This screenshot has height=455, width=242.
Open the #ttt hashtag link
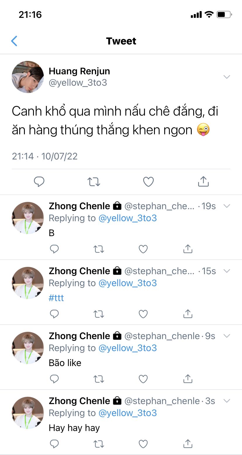[56, 298]
